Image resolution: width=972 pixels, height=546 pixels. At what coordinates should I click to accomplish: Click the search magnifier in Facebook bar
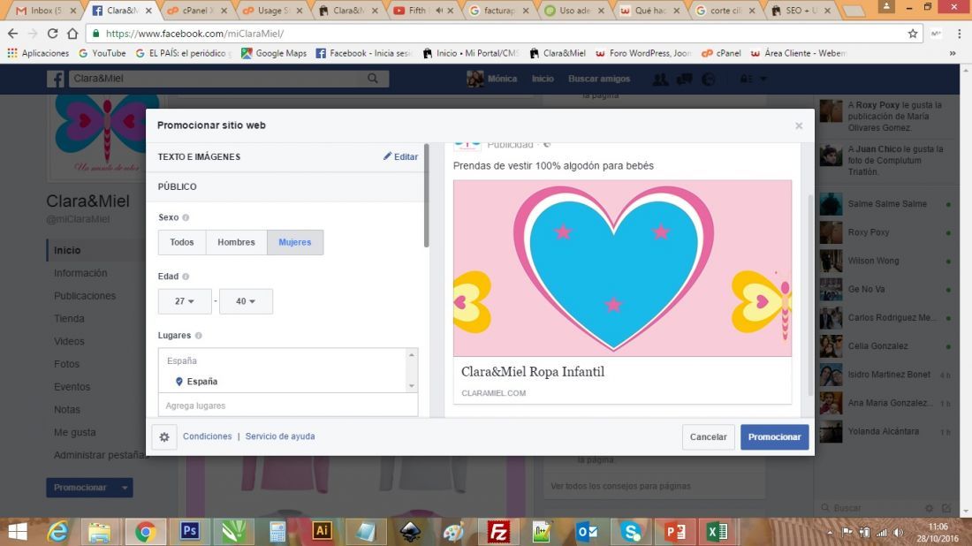tap(373, 78)
